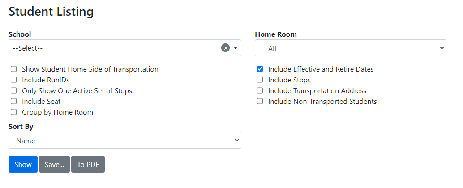Viewport: 463px width, 188px height.
Task: Clear the School selection with X icon
Action: point(225,48)
